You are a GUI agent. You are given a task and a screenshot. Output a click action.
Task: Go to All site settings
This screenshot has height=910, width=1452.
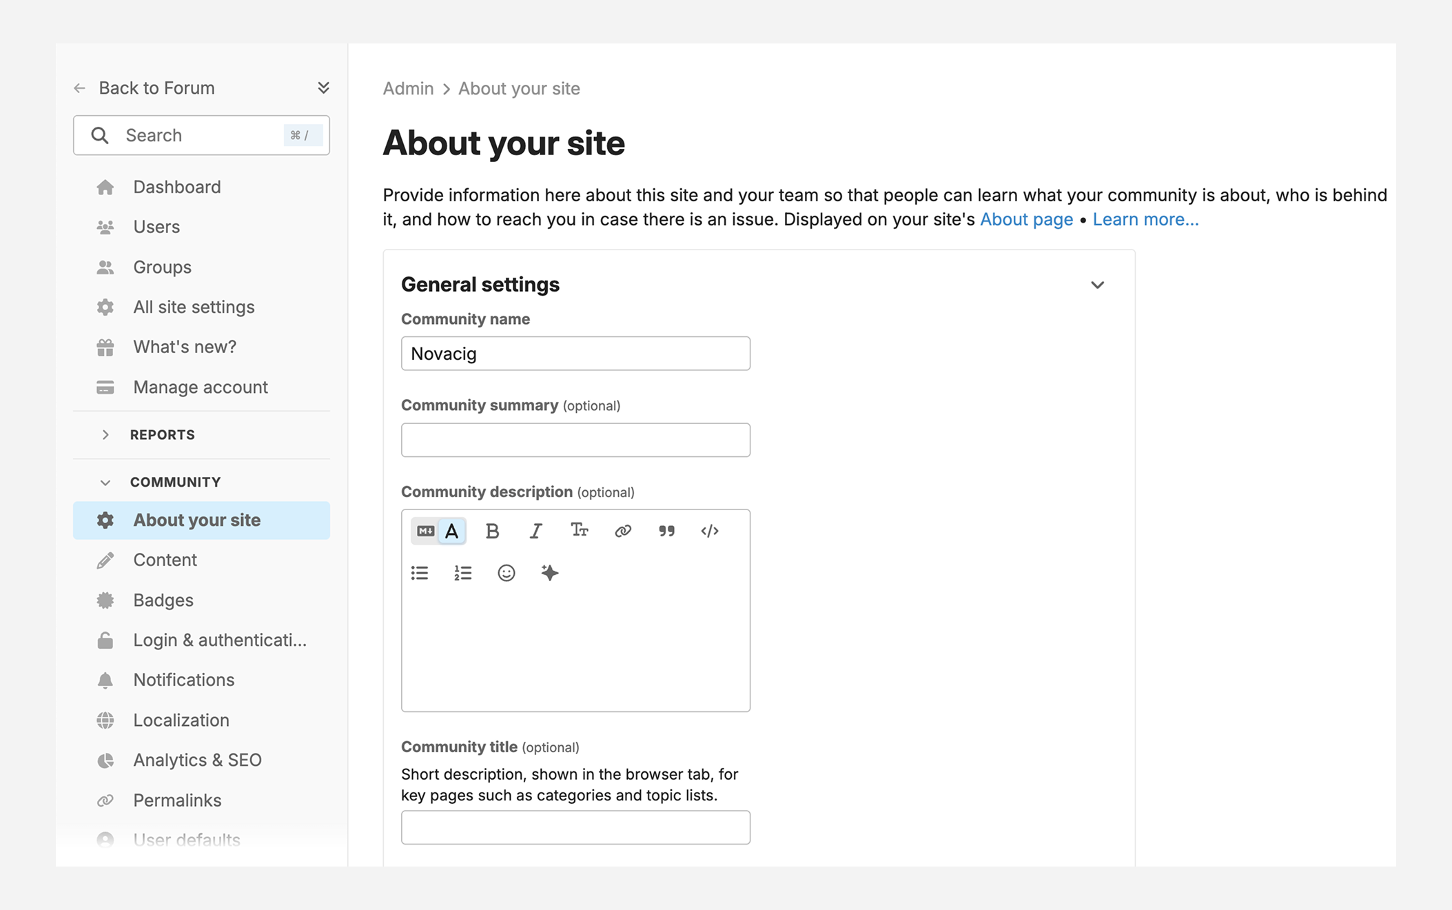point(194,307)
